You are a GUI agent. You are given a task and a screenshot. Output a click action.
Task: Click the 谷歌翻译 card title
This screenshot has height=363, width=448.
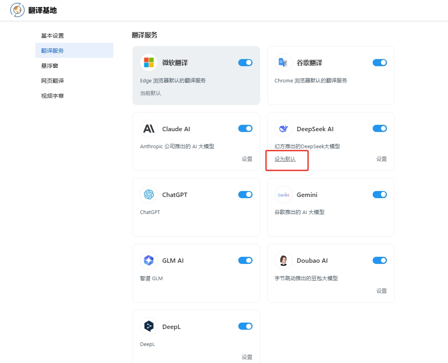(x=309, y=63)
